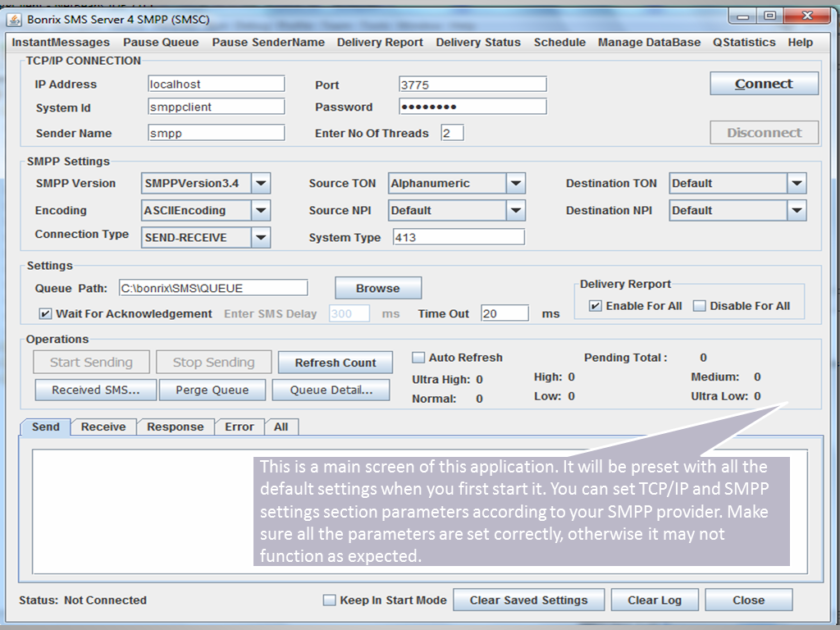Open the Manage DataBase menu

click(x=650, y=43)
